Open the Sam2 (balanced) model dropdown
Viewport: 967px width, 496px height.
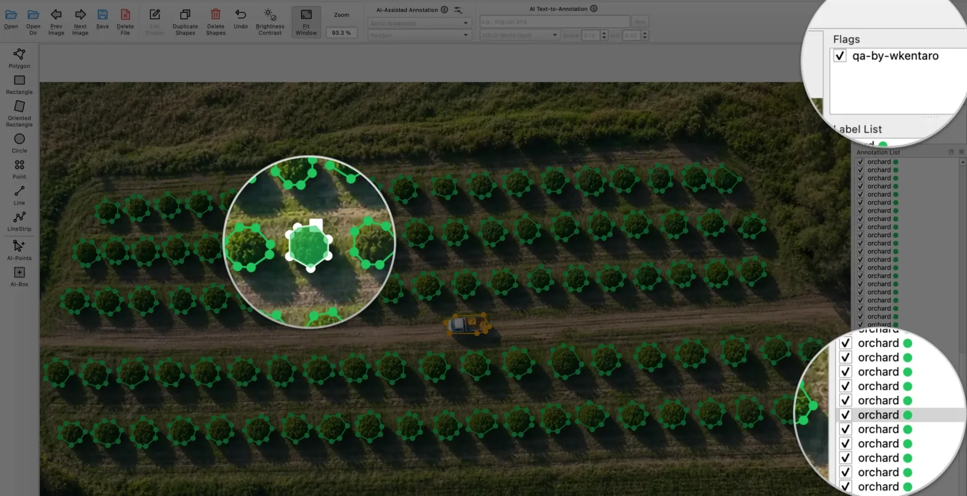419,23
